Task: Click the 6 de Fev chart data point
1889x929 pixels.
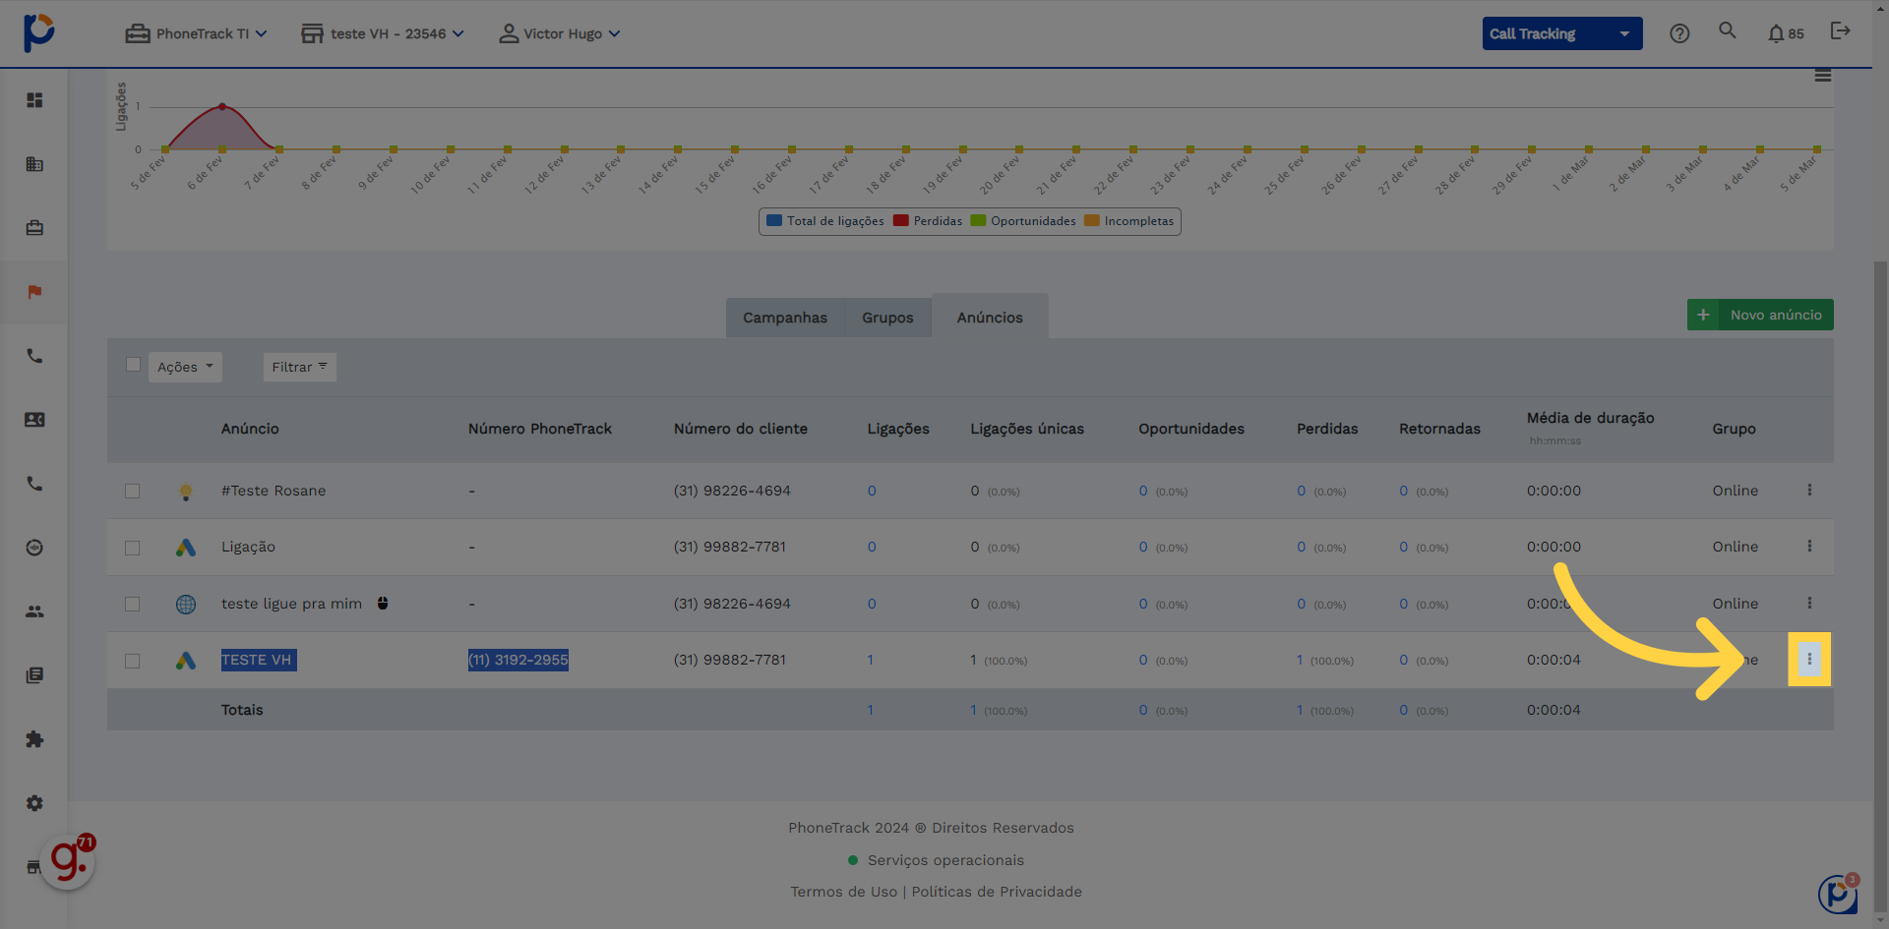Action: coord(222,106)
